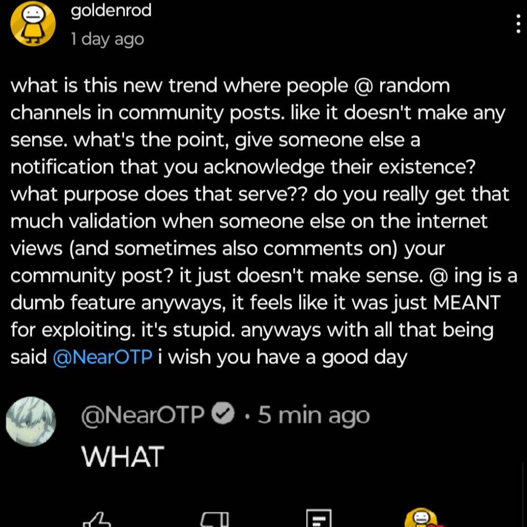Click the creator heart avatar icon
The image size is (527, 527).
(422, 519)
